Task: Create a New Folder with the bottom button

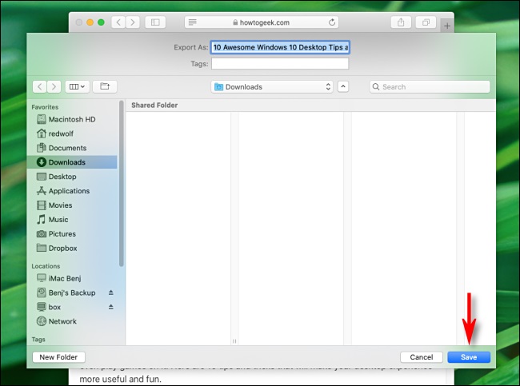Action: pyautogui.click(x=58, y=357)
